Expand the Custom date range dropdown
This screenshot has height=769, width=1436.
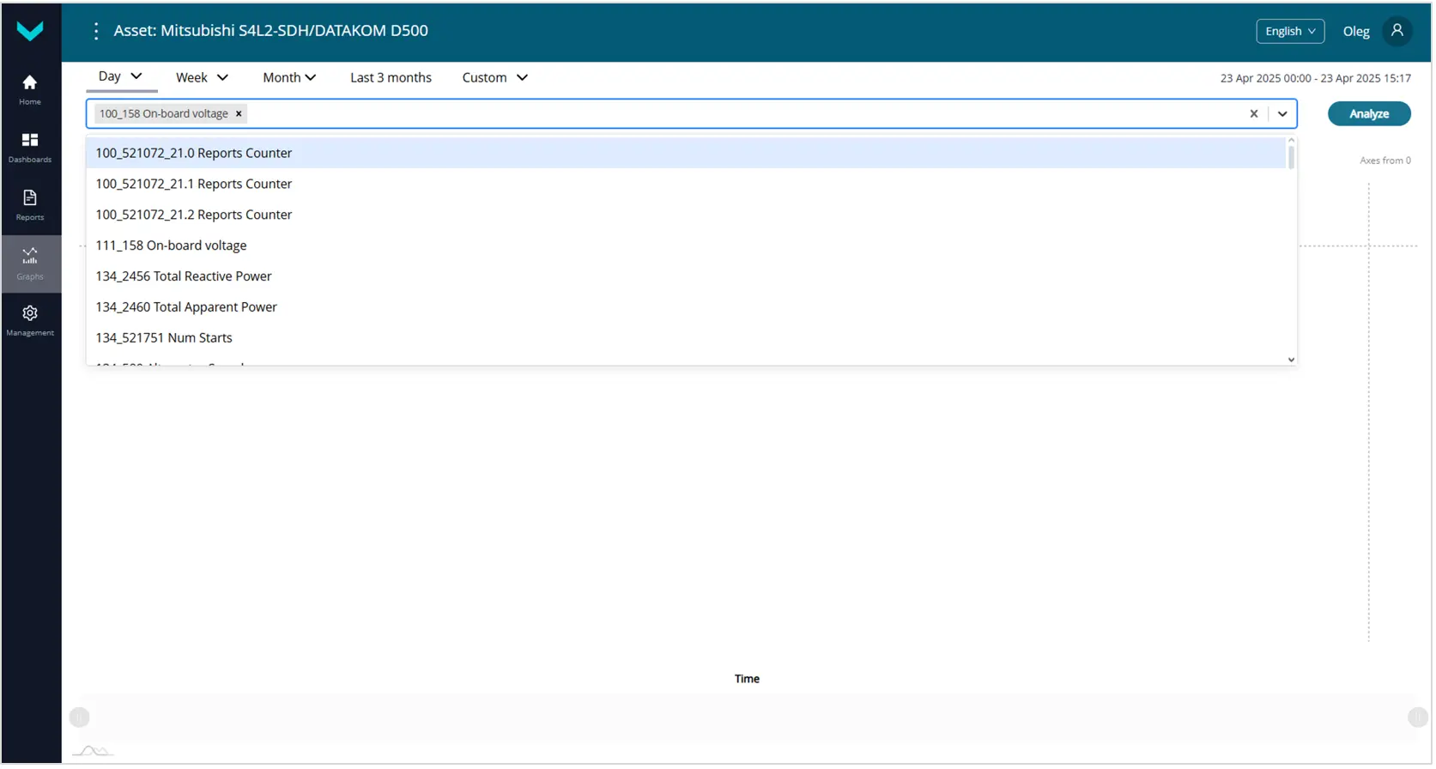494,78
